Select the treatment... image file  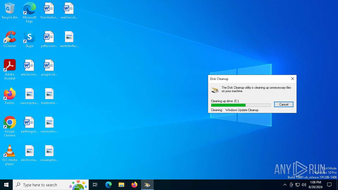click(x=49, y=96)
